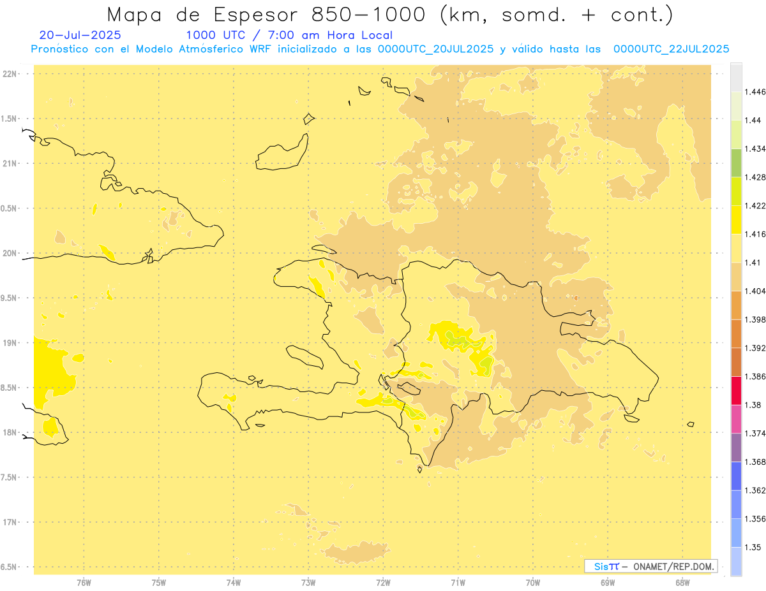The height and width of the screenshot is (591, 766).
Task: Click the longitude label "73W"
Action: click(x=308, y=583)
